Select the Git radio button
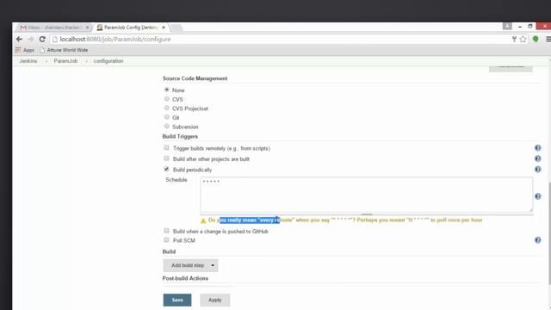Screen dimensions: 551x310 (x=166, y=117)
